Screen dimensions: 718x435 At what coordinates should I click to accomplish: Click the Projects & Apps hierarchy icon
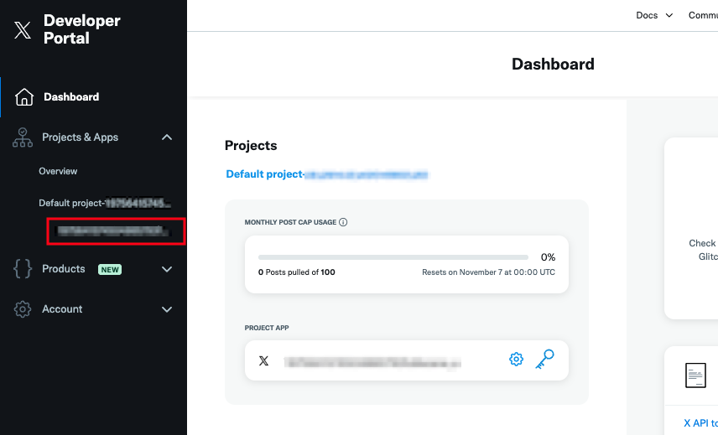coord(23,137)
